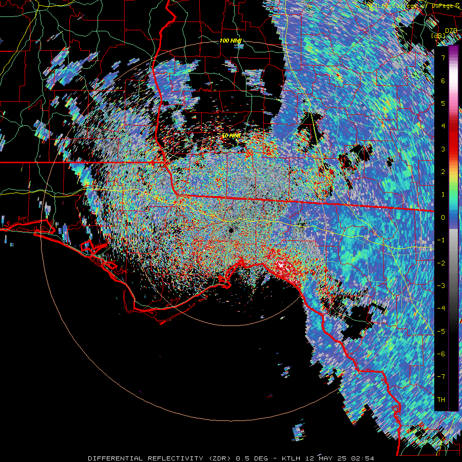Click the -3 tick label on color scale
Image resolution: width=462 pixels, height=462 pixels.
(x=441, y=285)
